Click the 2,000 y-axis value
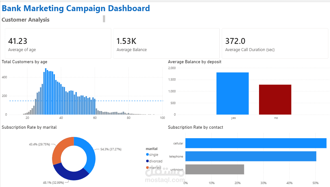Image resolution: width=330 pixels, height=187 pixels. point(172,68)
